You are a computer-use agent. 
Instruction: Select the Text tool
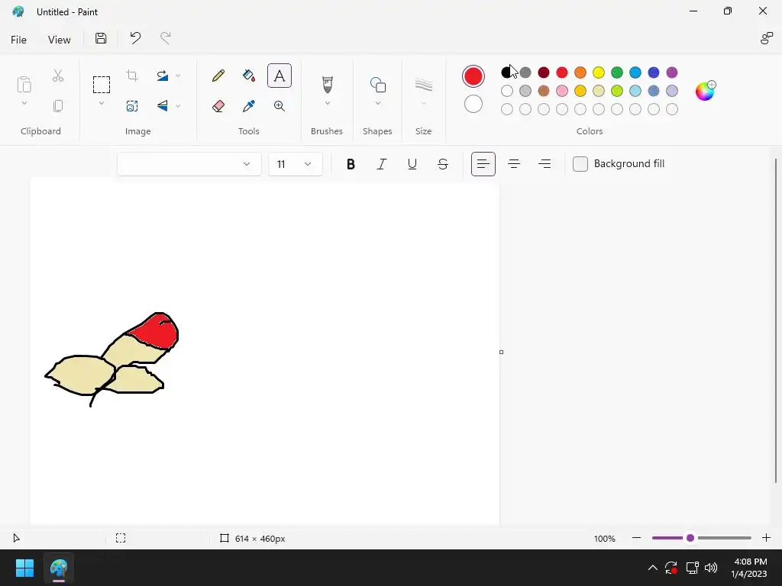(x=280, y=76)
